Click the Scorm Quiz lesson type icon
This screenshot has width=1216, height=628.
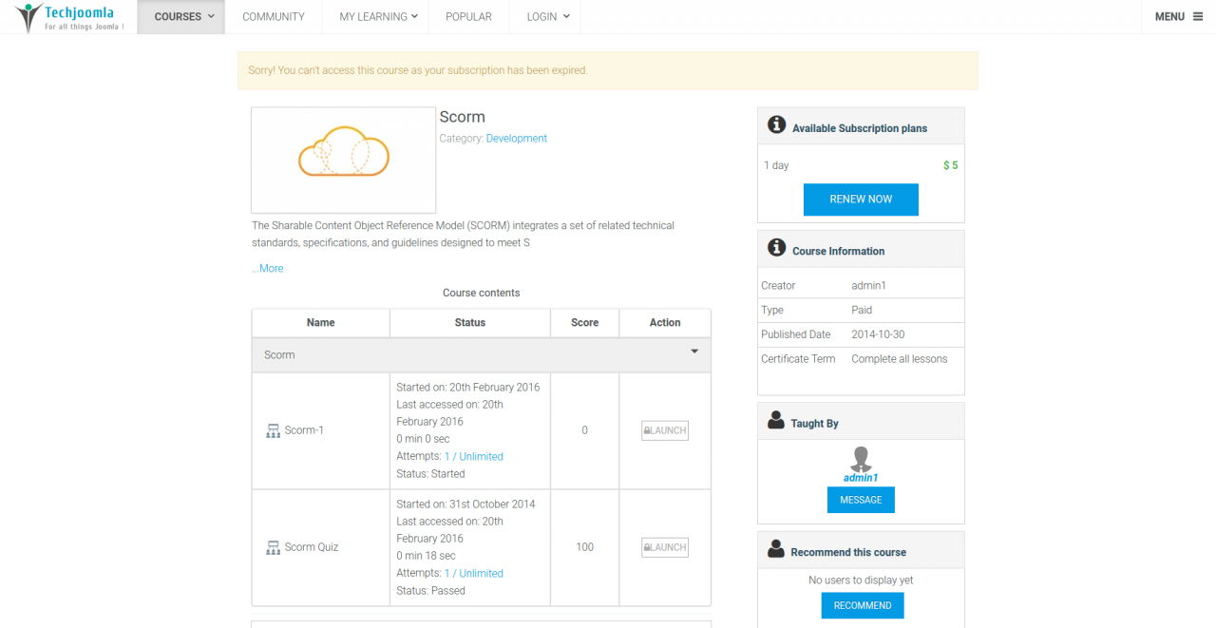[x=274, y=547]
